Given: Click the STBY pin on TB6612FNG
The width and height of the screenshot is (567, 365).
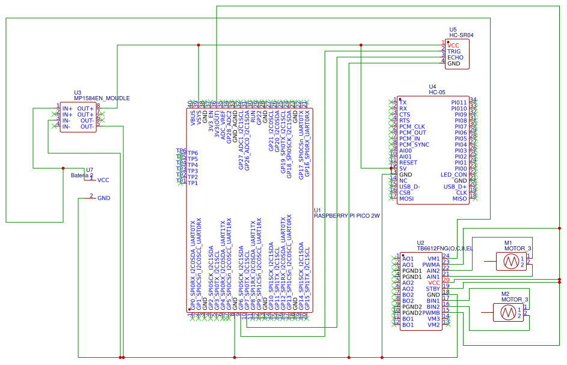Looking at the screenshot, I should point(433,289).
